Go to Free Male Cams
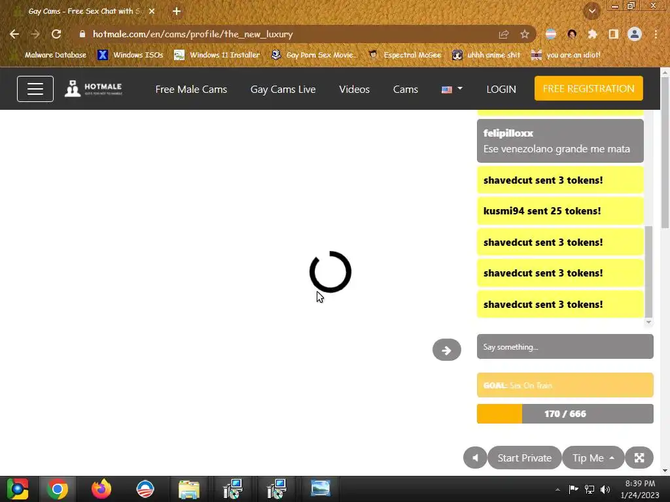This screenshot has height=502, width=670. [191, 89]
